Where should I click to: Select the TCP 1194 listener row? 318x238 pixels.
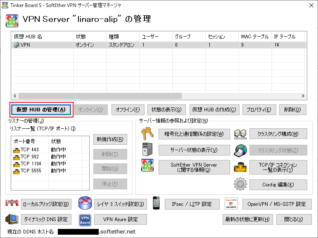tap(50, 164)
